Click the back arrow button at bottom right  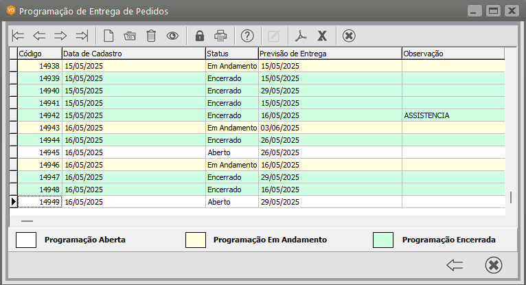(455, 265)
